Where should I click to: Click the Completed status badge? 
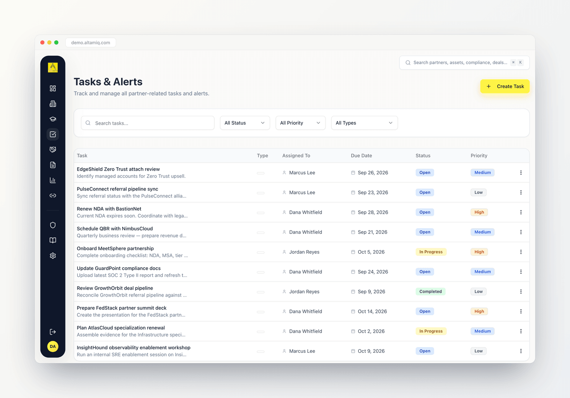pos(431,291)
